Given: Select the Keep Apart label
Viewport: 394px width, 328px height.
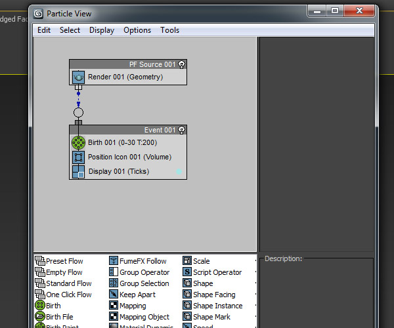Looking at the screenshot, I should pos(137,295).
